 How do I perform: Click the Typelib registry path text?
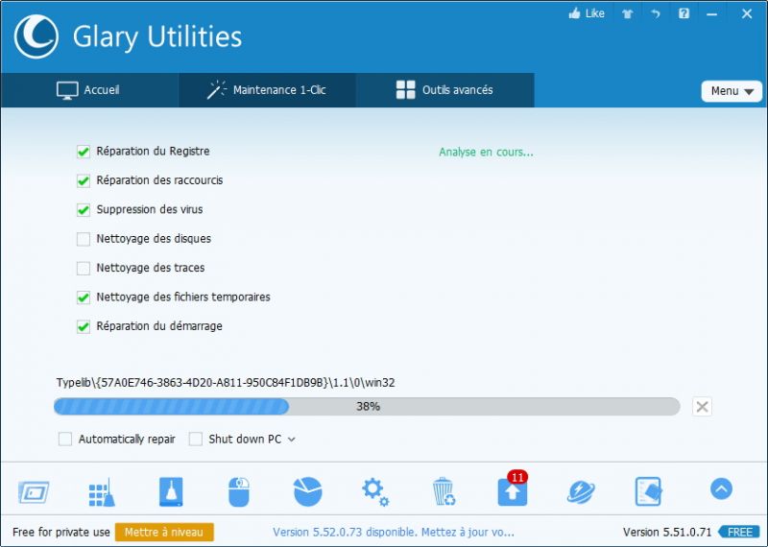226,383
